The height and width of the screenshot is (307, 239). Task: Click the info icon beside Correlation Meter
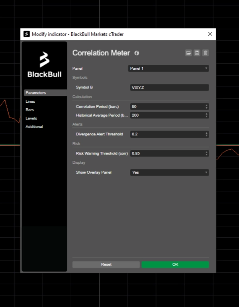(x=137, y=53)
